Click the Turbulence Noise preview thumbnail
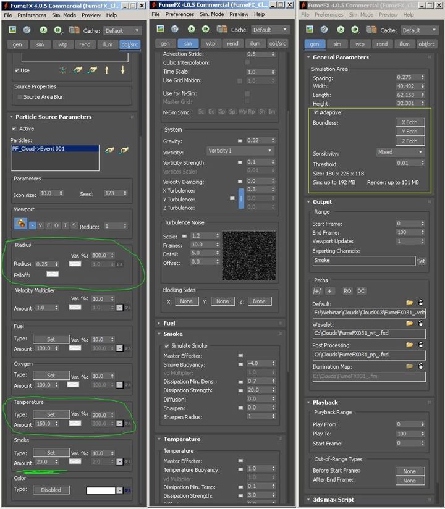This screenshot has height=509, width=445. [249, 256]
